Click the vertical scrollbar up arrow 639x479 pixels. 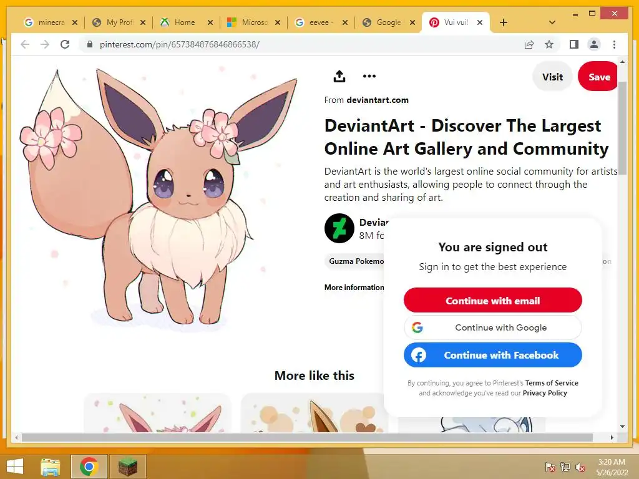pos(622,62)
